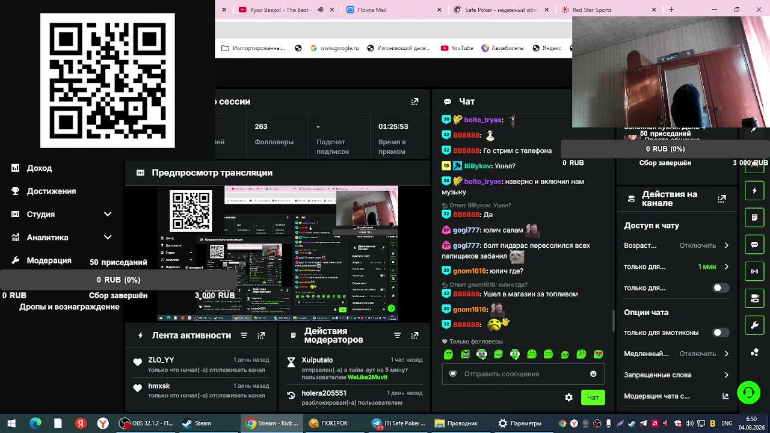Close the Почта Mail browser tab

(439, 10)
